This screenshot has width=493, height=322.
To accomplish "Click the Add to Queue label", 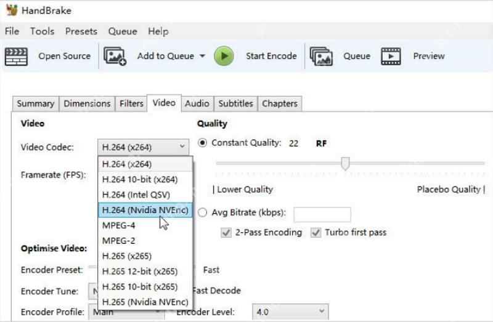I will (x=165, y=56).
